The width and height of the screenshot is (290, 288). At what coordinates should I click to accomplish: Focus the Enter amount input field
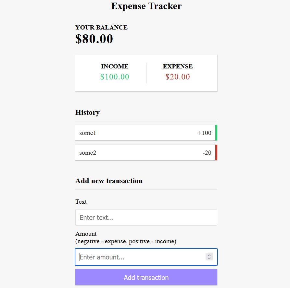coord(146,257)
